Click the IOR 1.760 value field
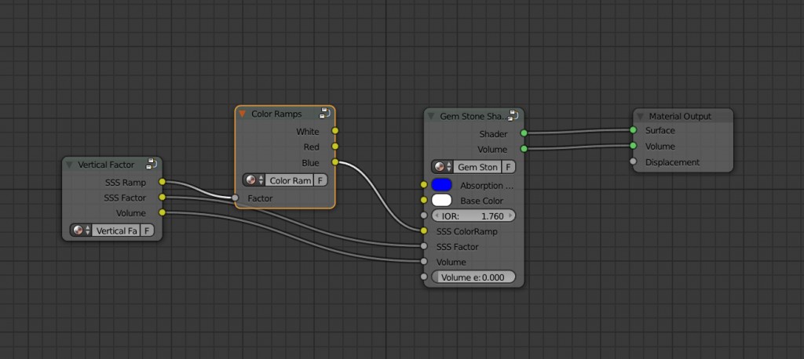Viewport: 804px width, 359px height. tap(473, 215)
